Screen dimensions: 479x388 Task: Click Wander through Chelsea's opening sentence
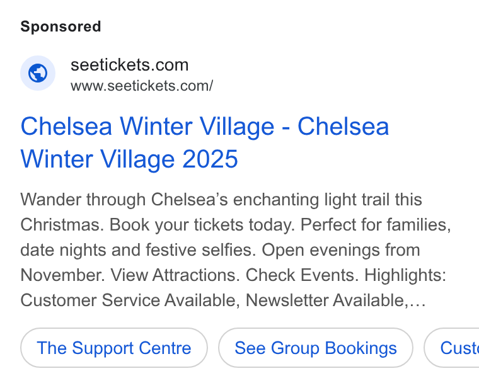[221, 212]
